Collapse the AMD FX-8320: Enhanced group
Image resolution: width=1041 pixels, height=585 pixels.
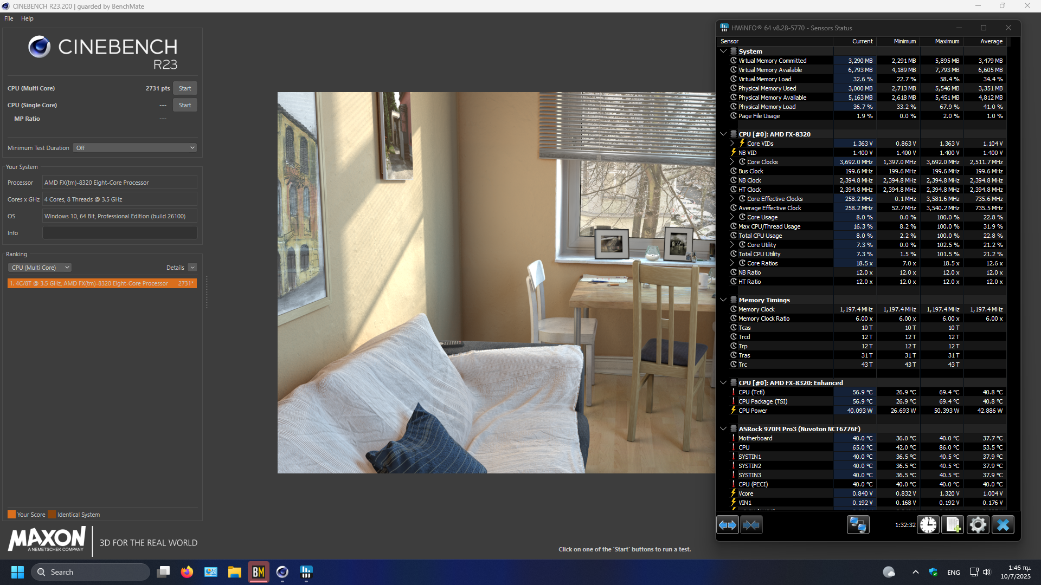pyautogui.click(x=723, y=382)
